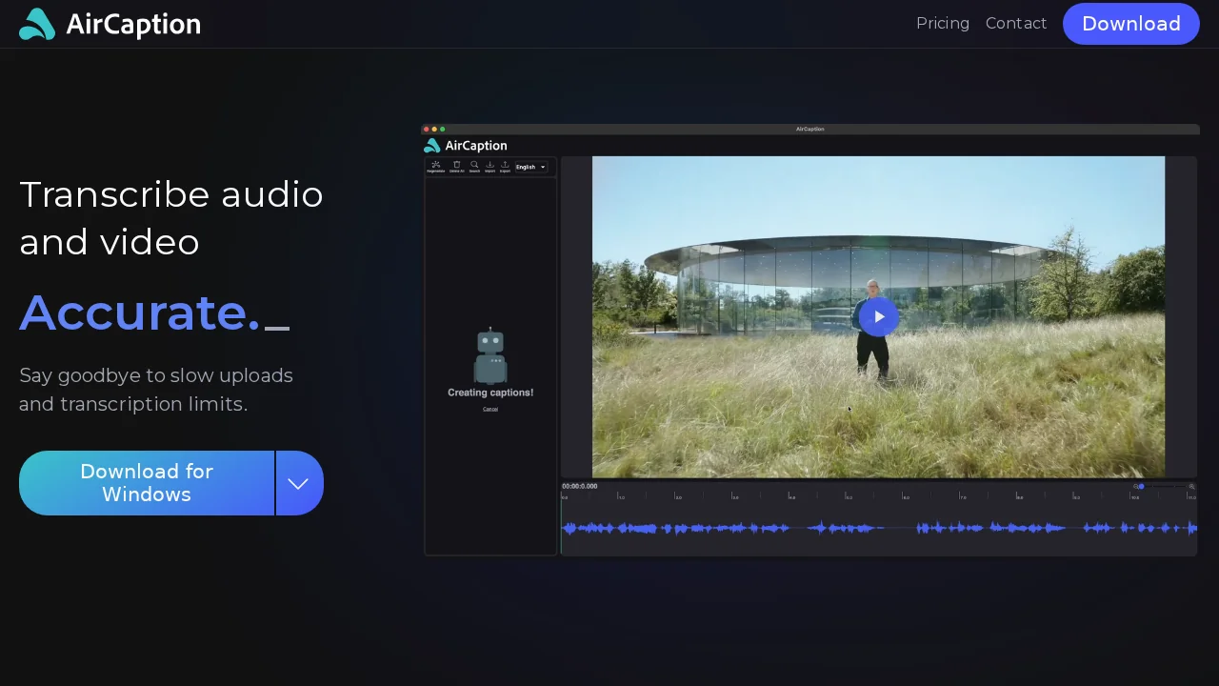1219x686 pixels.
Task: Expand the Download for Windows options chevron
Action: tap(299, 483)
